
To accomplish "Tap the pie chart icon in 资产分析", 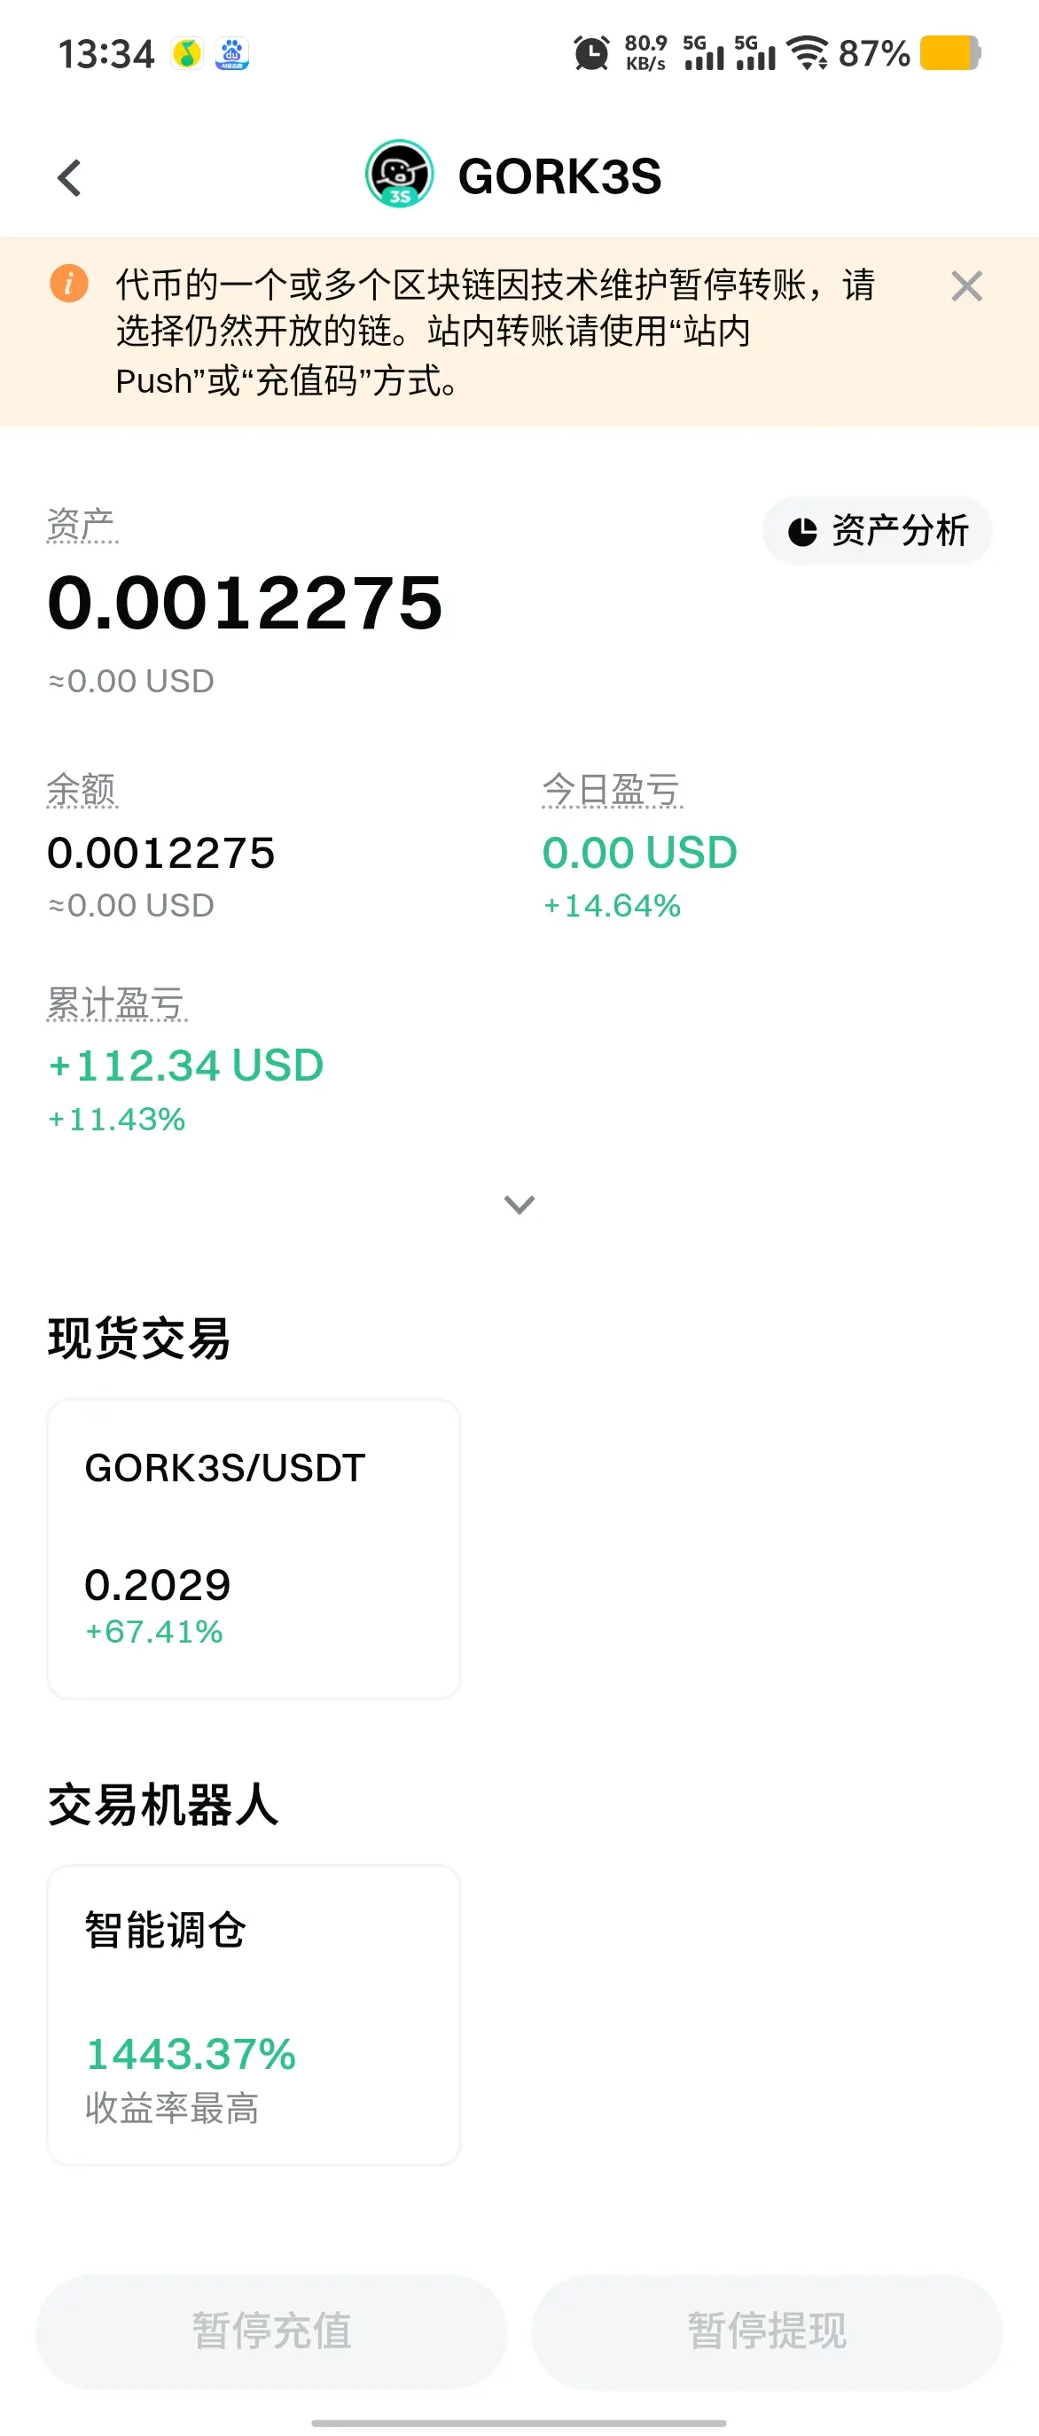I will click(x=801, y=532).
